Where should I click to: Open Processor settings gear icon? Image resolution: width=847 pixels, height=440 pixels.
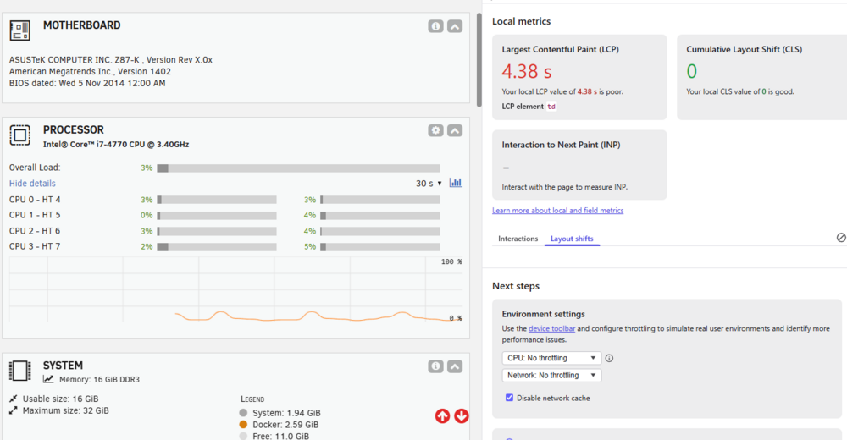(x=436, y=130)
